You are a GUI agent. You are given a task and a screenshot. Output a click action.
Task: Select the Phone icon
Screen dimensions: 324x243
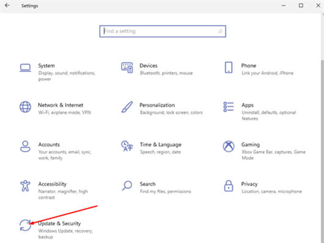(x=229, y=68)
